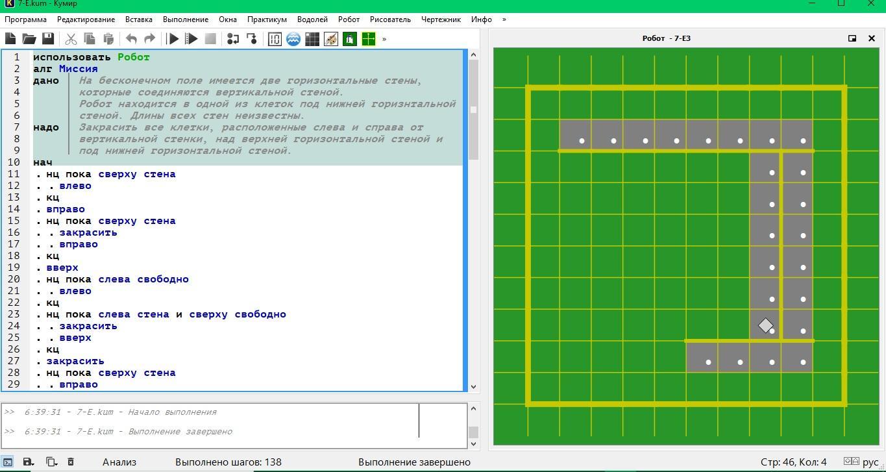Open the Водолей menu

312,19
